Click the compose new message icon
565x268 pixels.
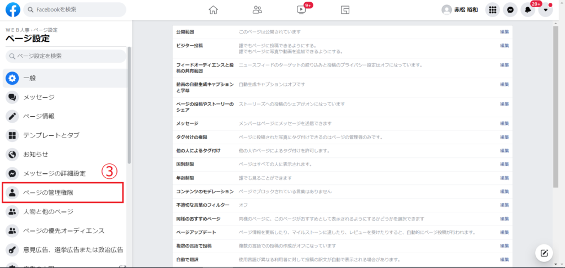click(544, 253)
